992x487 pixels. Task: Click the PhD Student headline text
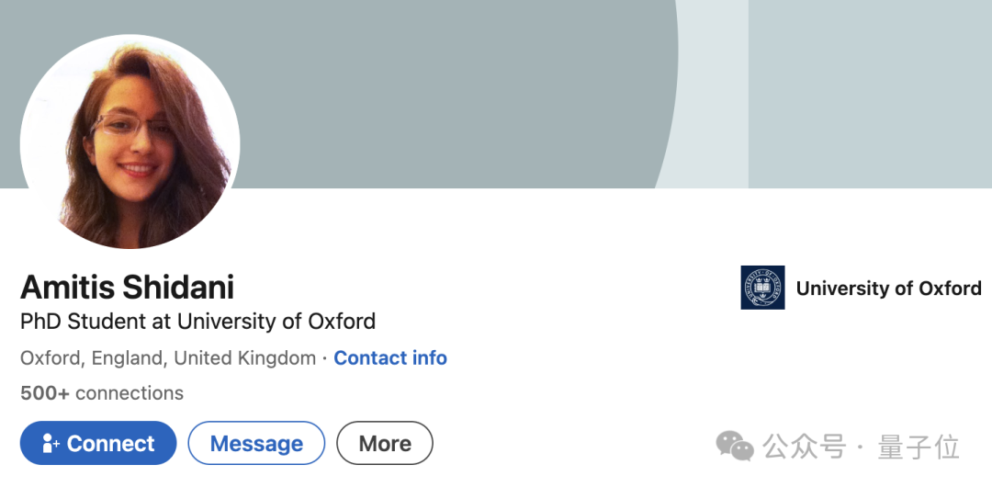point(197,322)
